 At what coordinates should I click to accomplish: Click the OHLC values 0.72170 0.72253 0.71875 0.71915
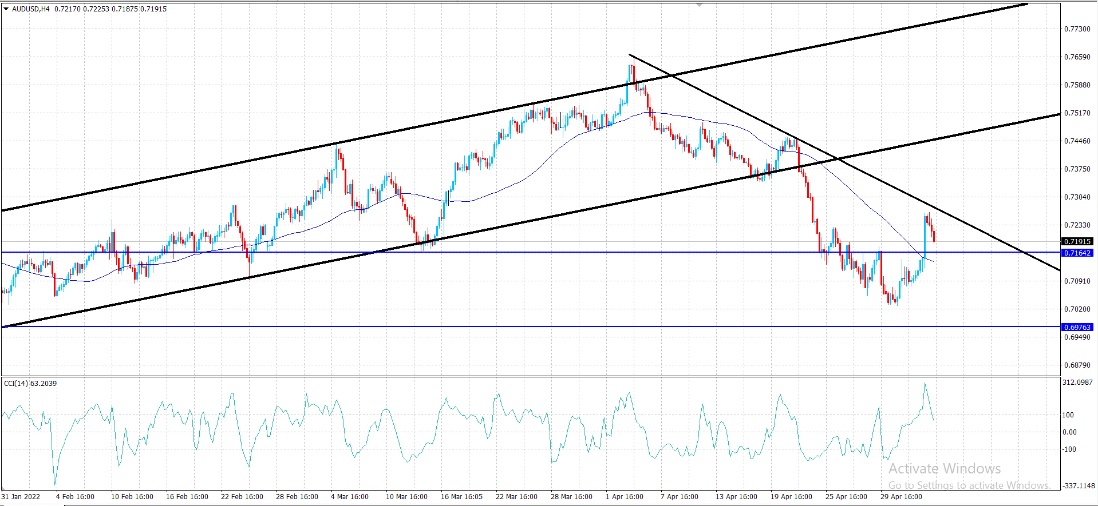tap(110, 9)
